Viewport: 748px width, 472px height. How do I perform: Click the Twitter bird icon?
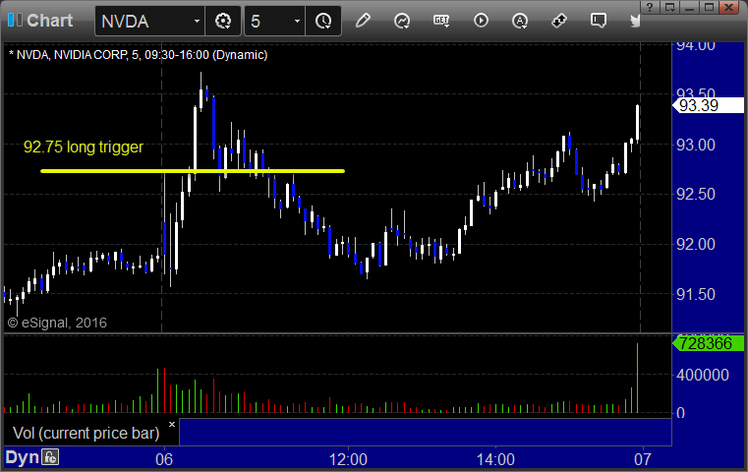635,21
